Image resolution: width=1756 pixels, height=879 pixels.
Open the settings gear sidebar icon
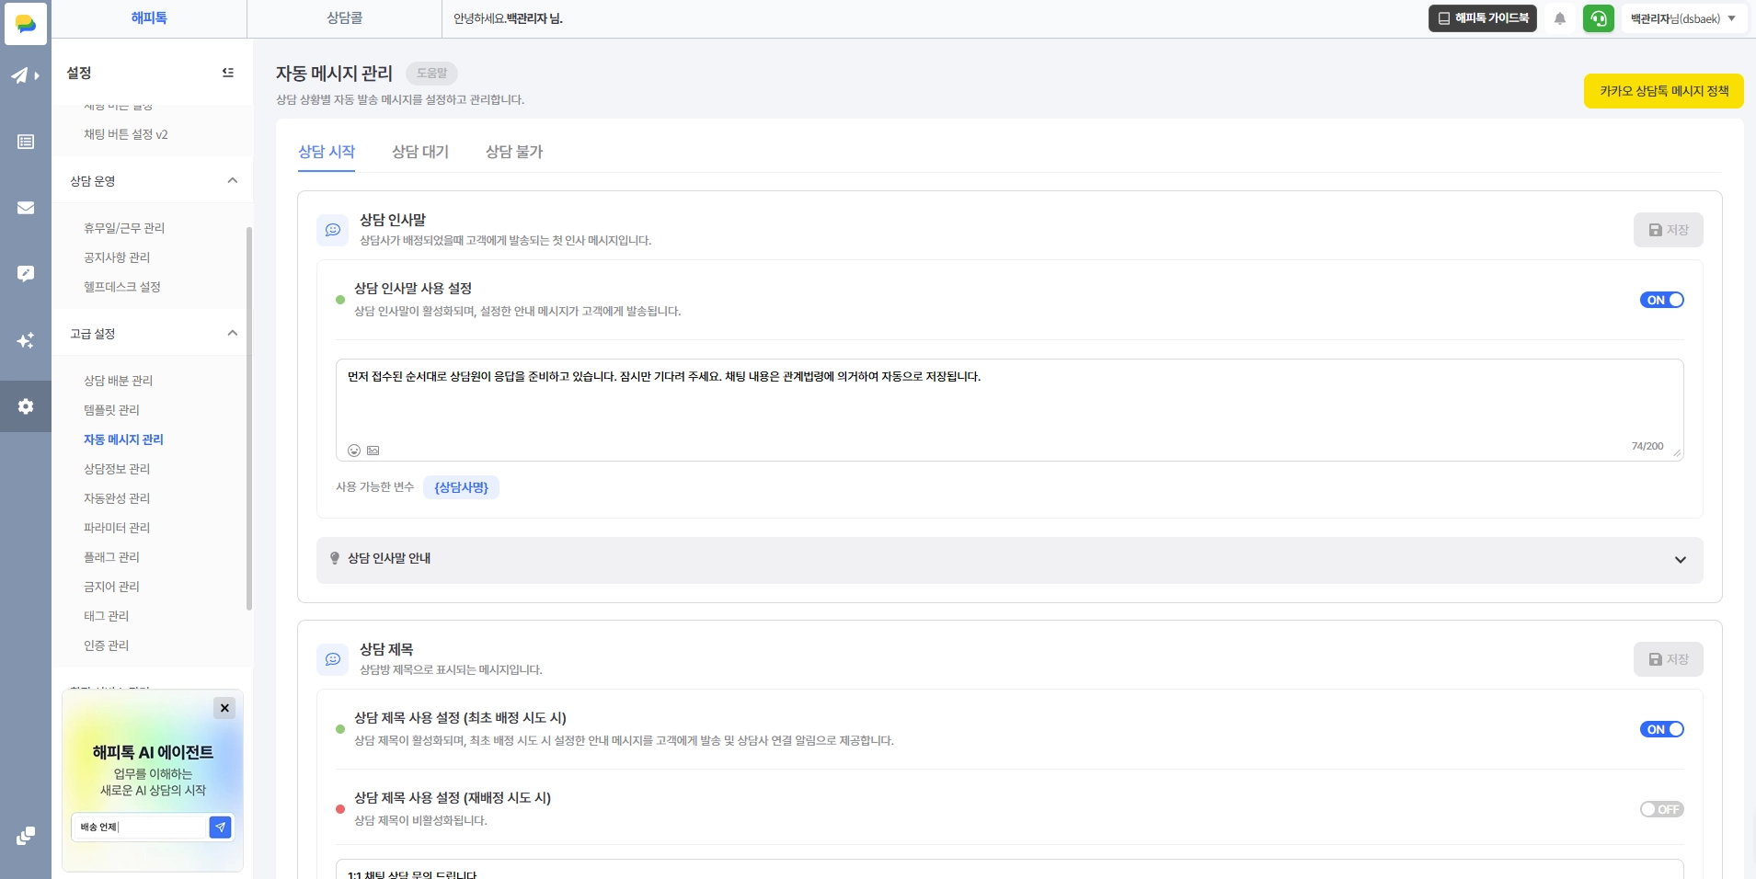(x=26, y=406)
